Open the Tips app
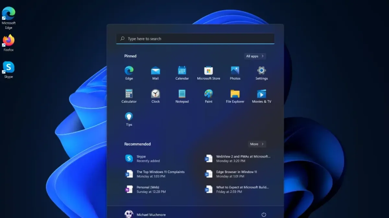 [x=129, y=119]
